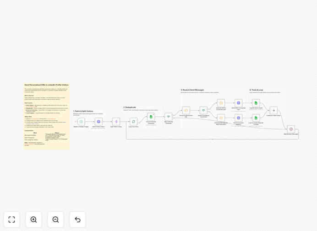The image size is (317, 231).
Task: Select the Wait Between Messages node
Action: pyautogui.click(x=291, y=129)
